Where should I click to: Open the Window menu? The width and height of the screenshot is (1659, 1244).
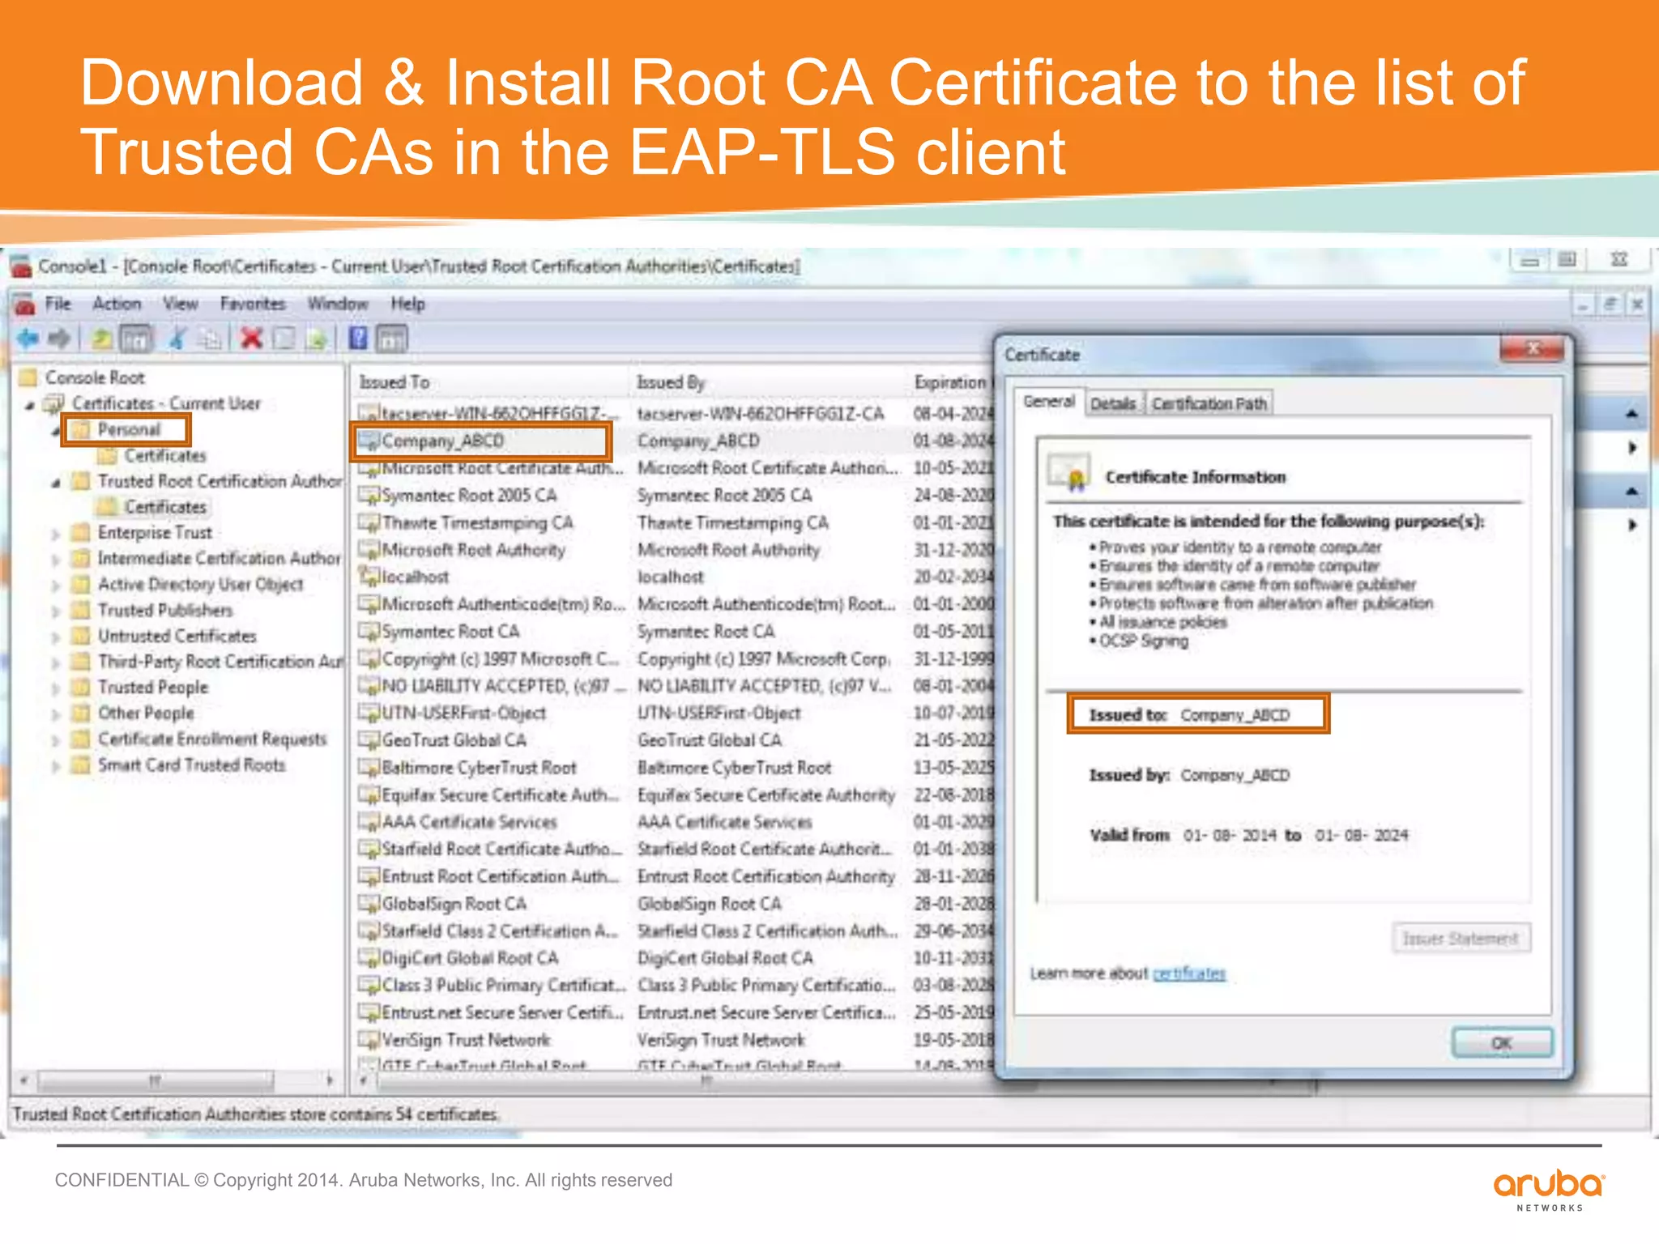(338, 304)
